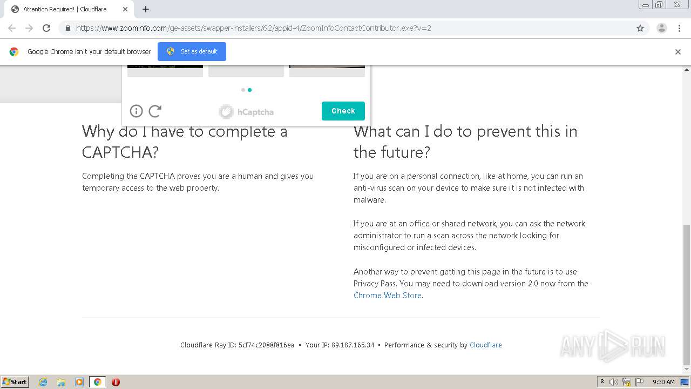
Task: Click the second captcha page dot
Action: click(249, 90)
